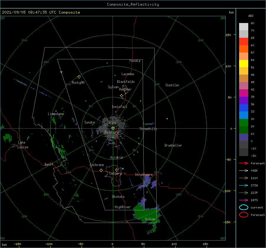The height and width of the screenshot is (248, 266).
Task: Click the dBZ legend heading
Action: coord(251,16)
